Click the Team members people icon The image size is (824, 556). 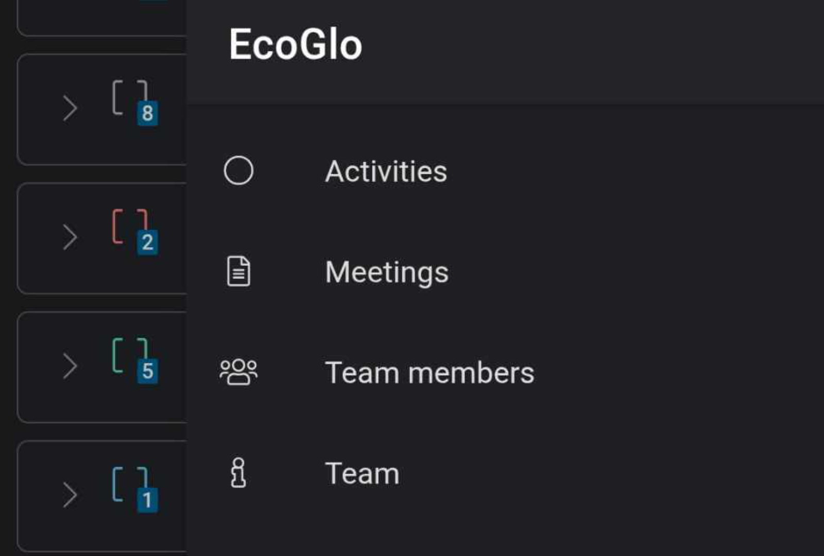click(238, 372)
